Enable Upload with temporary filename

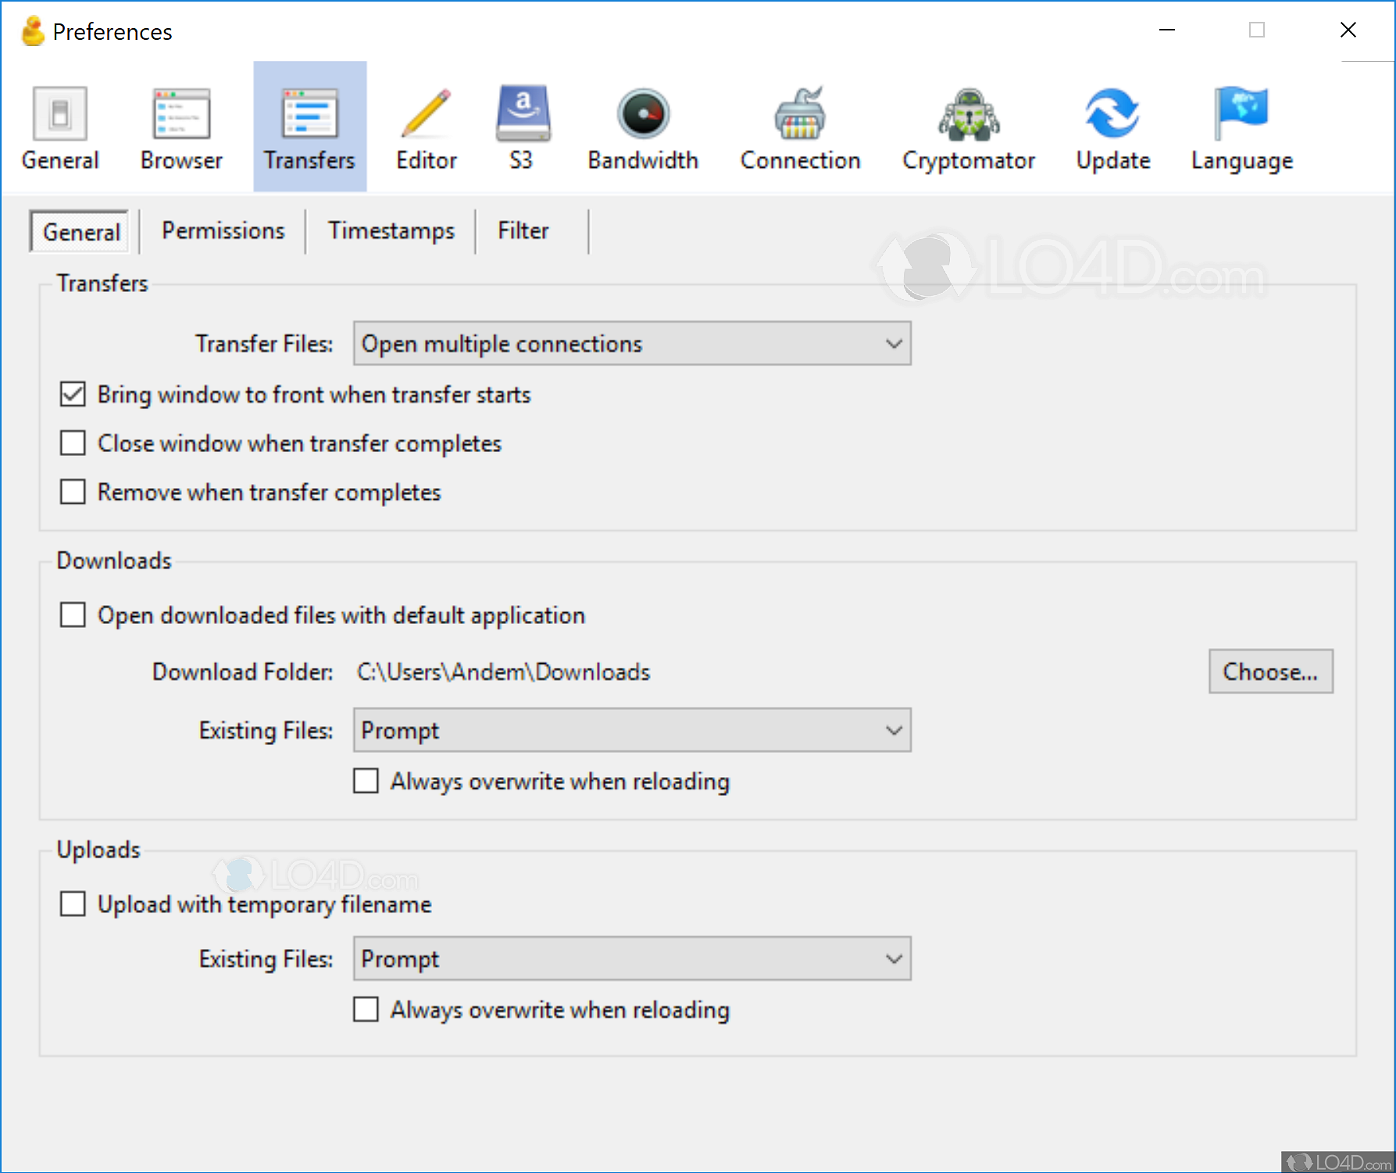pyautogui.click(x=73, y=904)
